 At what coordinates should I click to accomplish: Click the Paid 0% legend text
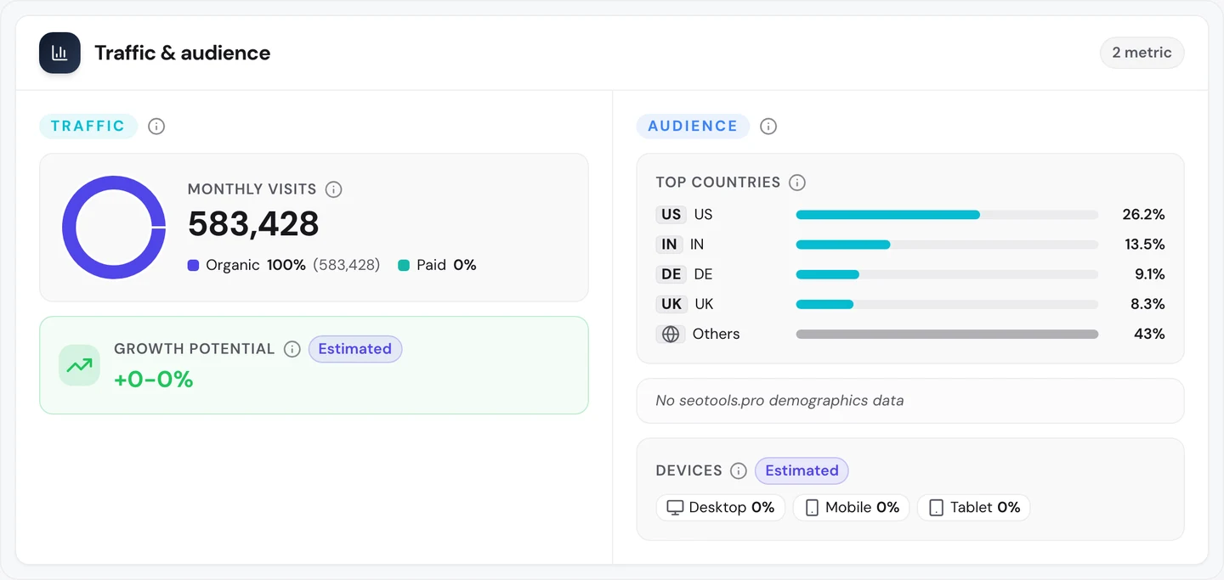(446, 265)
